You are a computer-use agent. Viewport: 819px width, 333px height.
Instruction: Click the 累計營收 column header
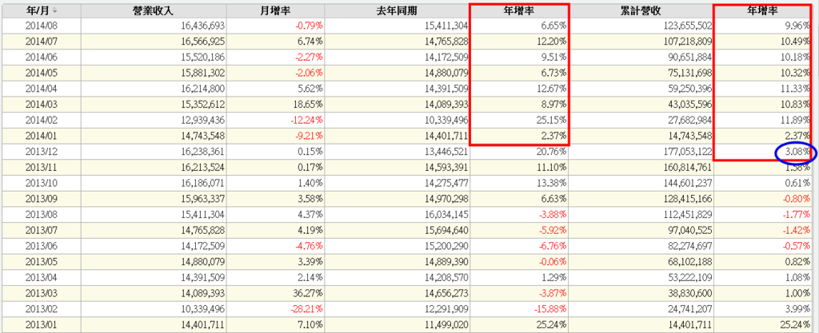tap(641, 11)
